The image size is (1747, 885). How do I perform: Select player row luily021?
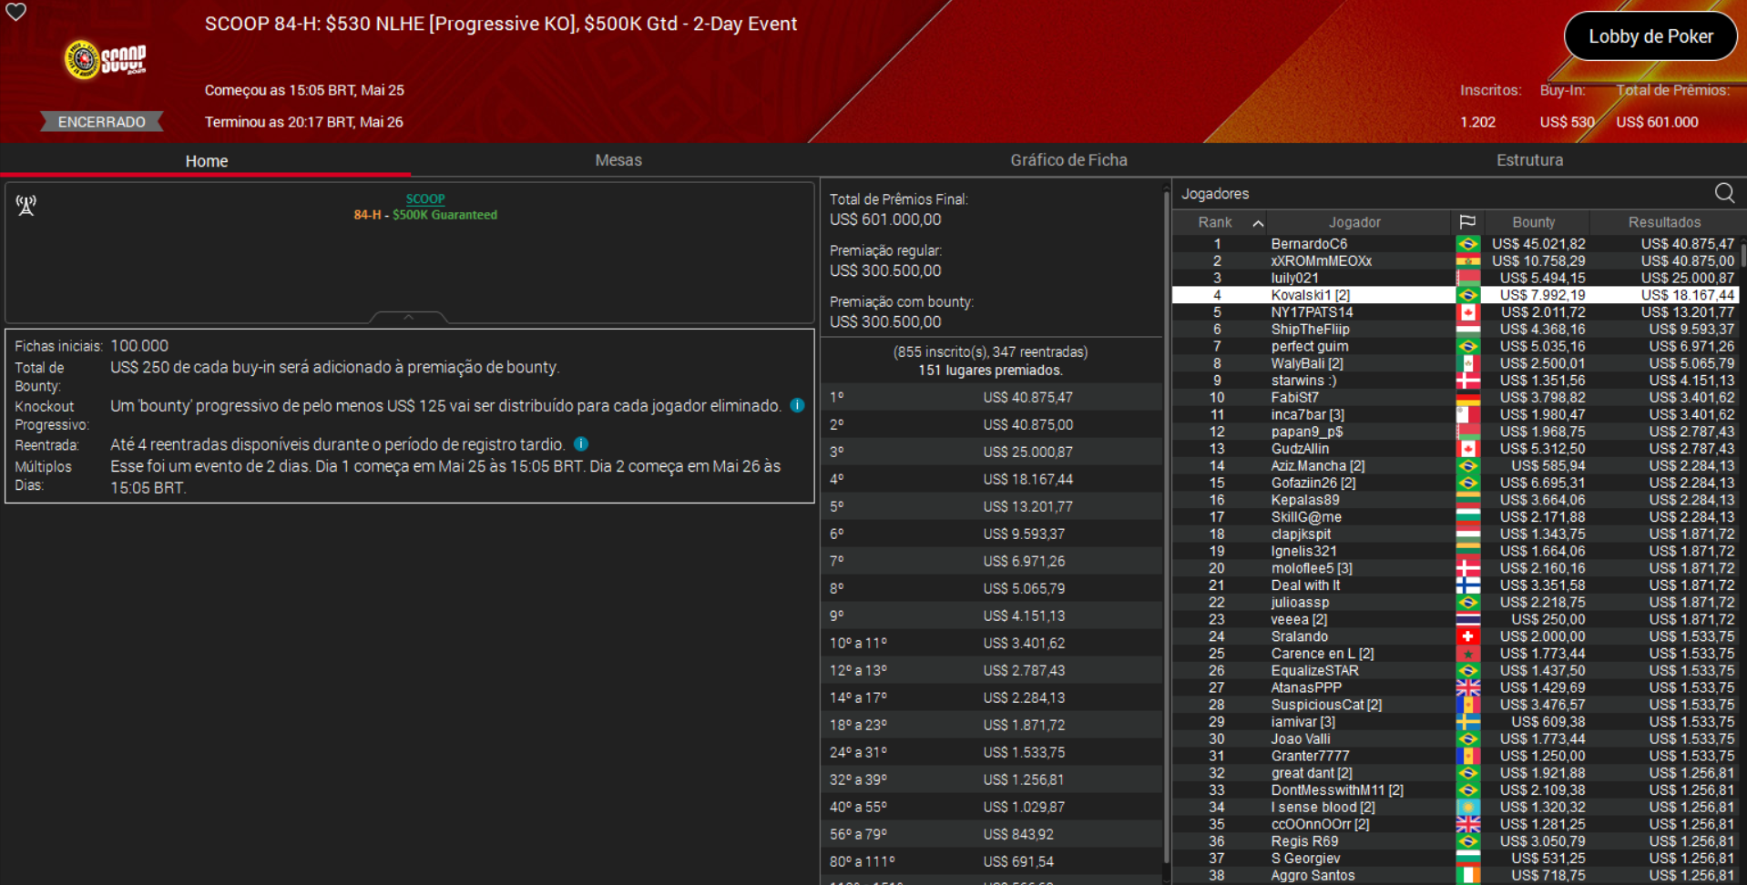click(1456, 279)
